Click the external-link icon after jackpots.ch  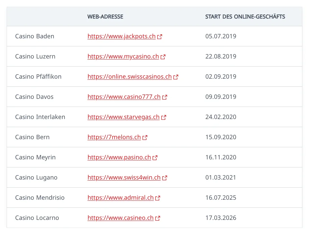tap(160, 37)
